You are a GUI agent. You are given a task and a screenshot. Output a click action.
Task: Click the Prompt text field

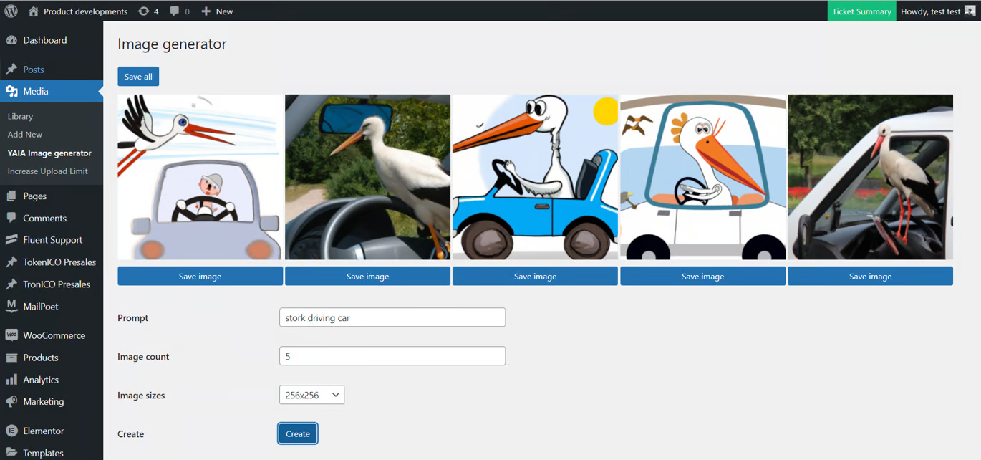click(392, 317)
